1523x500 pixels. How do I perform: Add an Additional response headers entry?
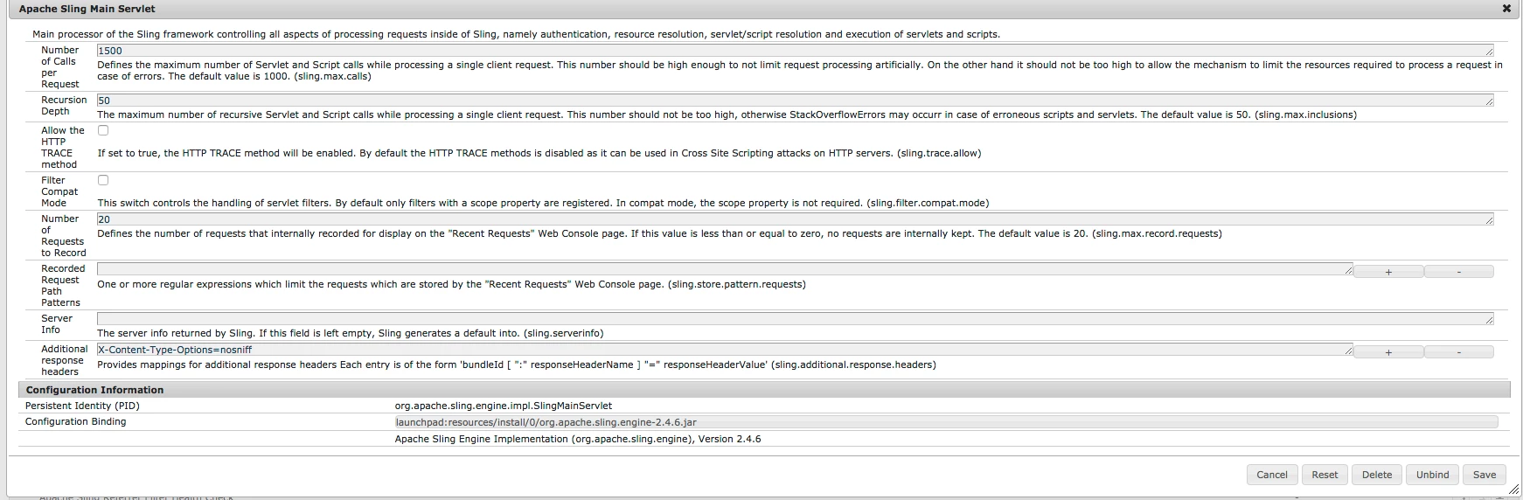[x=1388, y=352]
